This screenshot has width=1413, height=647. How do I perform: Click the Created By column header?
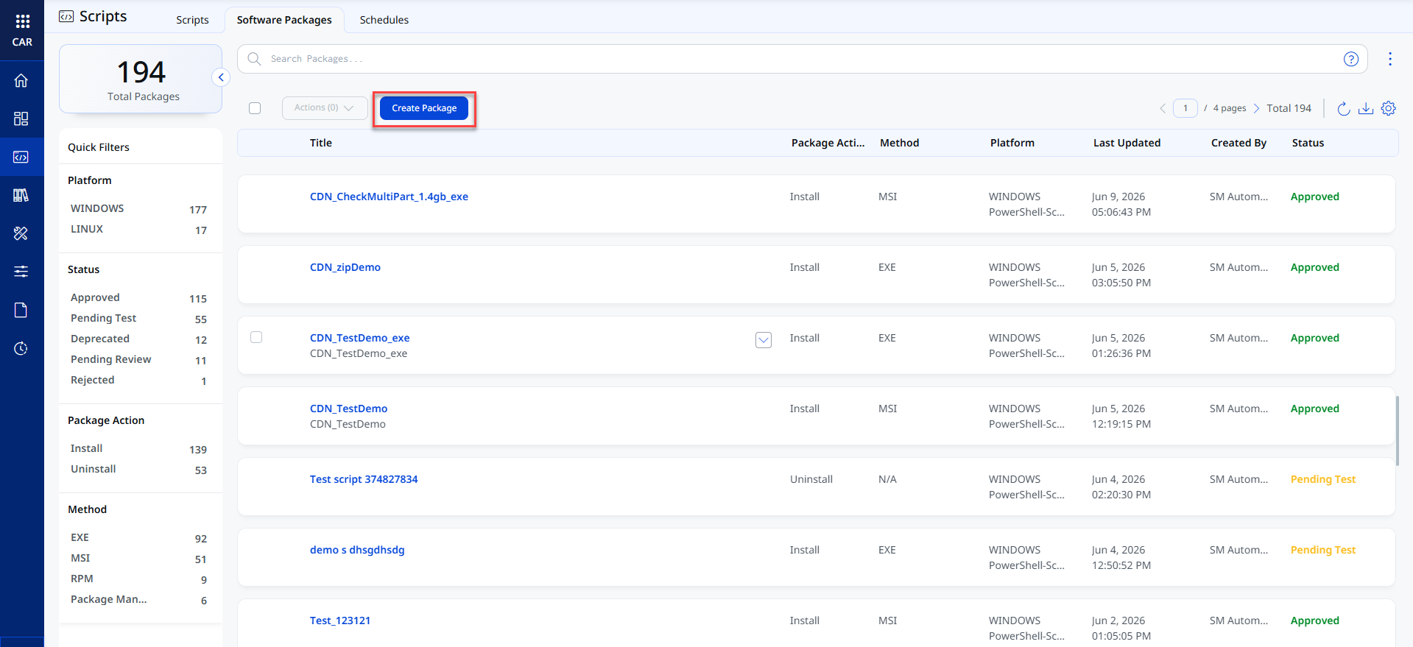pos(1238,143)
